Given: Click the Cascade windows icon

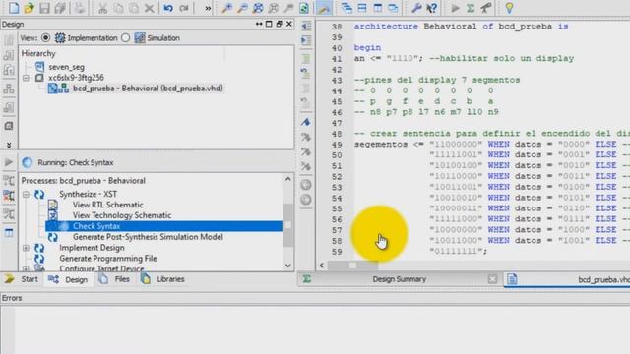Looking at the screenshot, I should point(346,8).
